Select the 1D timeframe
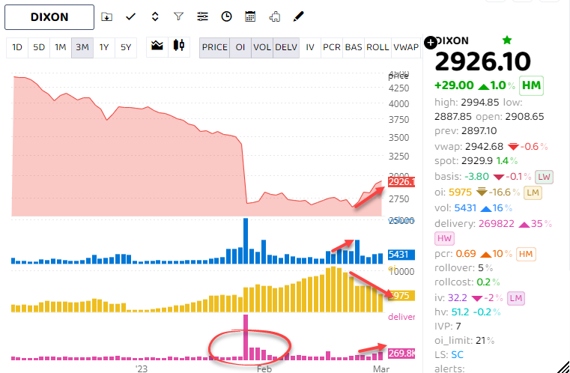 click(17, 47)
